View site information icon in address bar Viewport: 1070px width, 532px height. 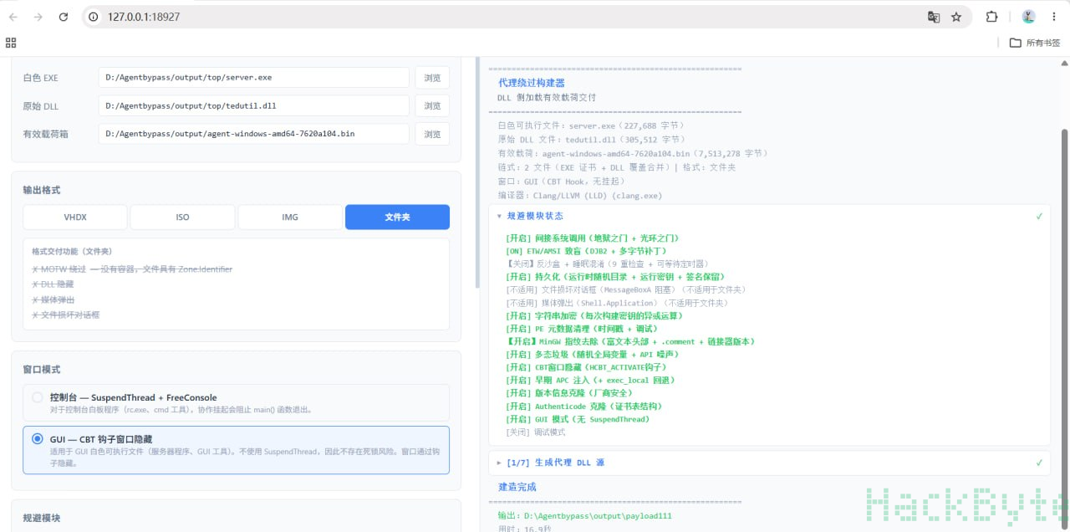tap(94, 17)
